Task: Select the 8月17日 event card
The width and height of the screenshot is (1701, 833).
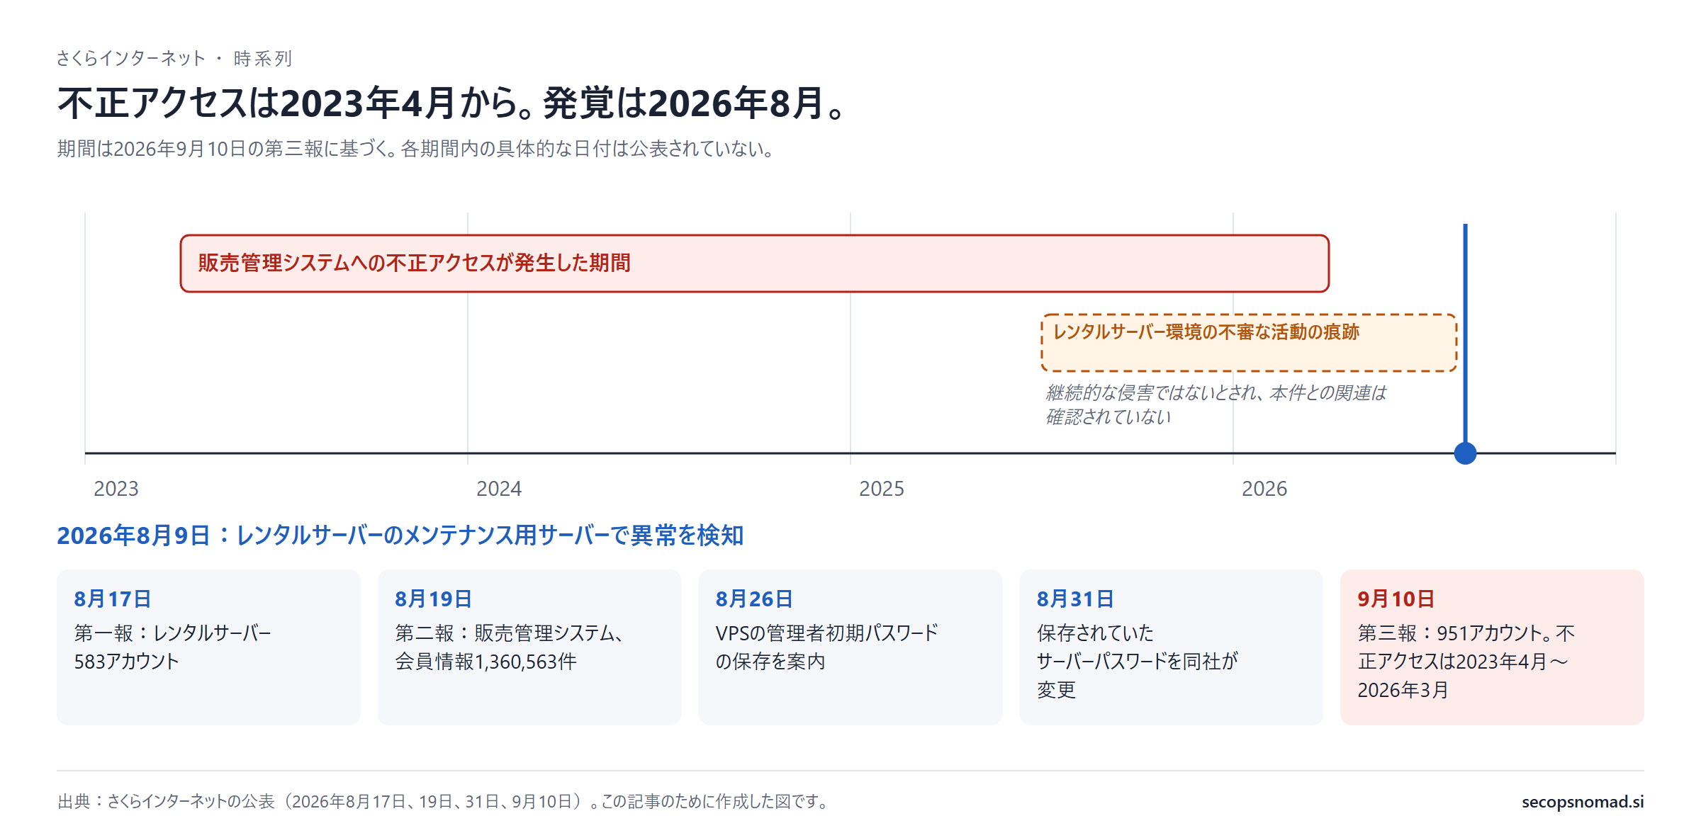Action: (208, 647)
